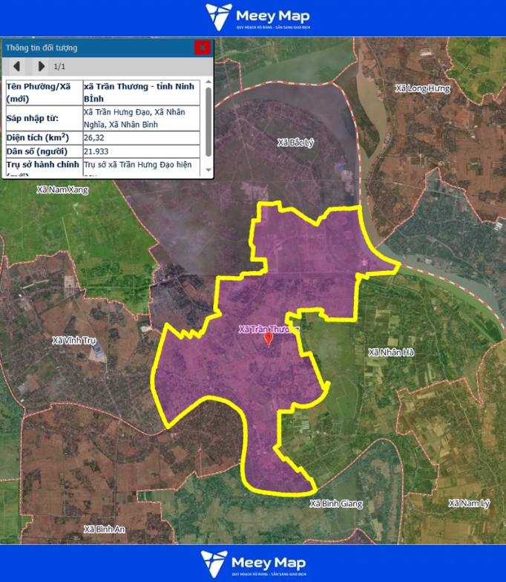Image resolution: width=506 pixels, height=582 pixels.
Task: Click the info panel vertical scrollbar thumb
Action: [x=208, y=121]
